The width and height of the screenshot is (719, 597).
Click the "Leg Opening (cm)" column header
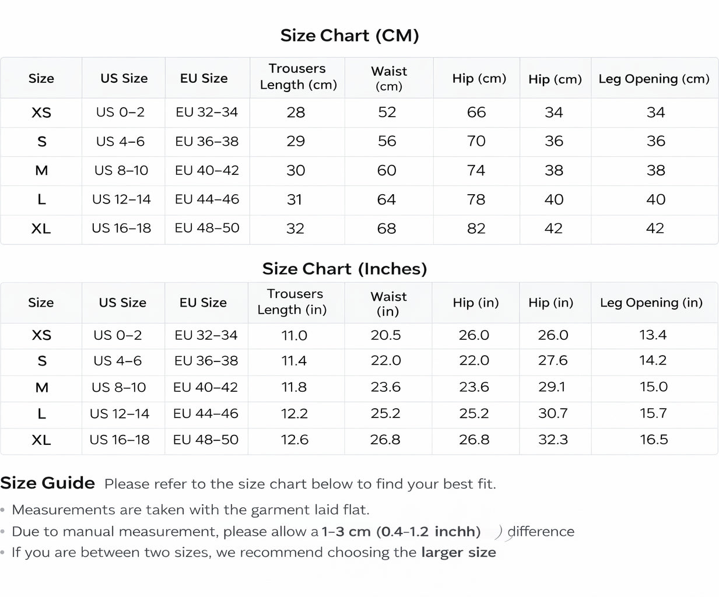(x=654, y=79)
